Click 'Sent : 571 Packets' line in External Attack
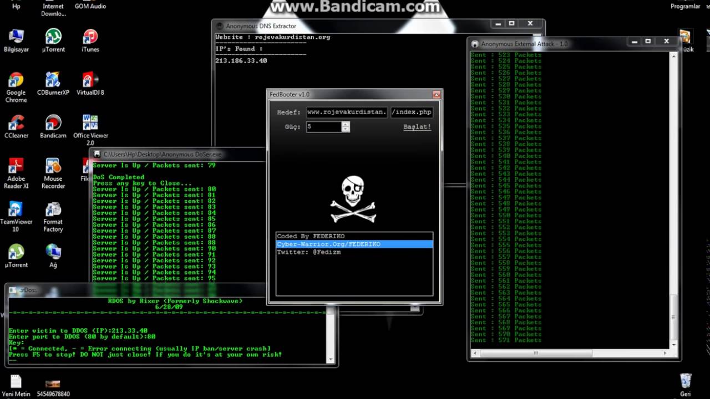This screenshot has width=710, height=399. pos(506,340)
